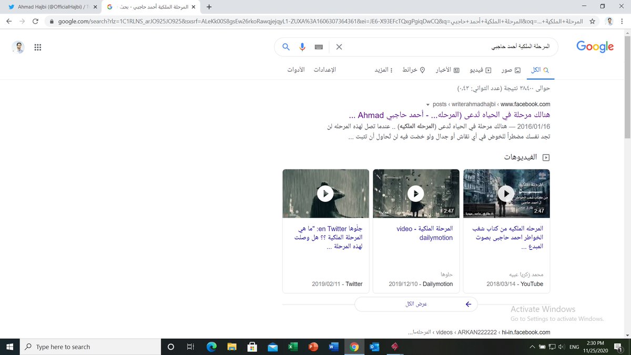Open Google account profile picture on page
This screenshot has height=355, width=631.
(x=18, y=47)
